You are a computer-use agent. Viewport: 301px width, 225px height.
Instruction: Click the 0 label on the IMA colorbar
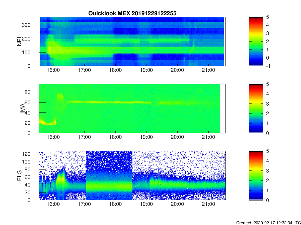(x=267, y=133)
